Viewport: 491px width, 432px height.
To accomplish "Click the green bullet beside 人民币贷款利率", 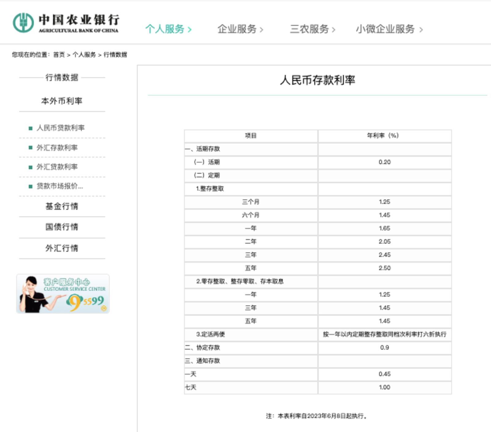I will 30,128.
